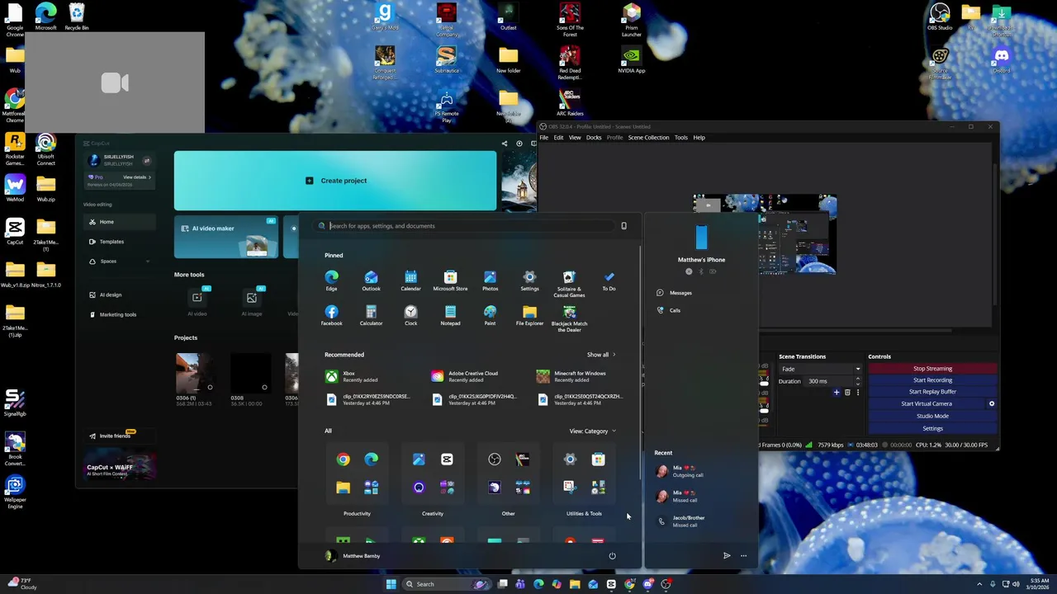Click the Virtual Camera settings gear in OBS
Screen dimensions: 1057x594
click(x=992, y=404)
